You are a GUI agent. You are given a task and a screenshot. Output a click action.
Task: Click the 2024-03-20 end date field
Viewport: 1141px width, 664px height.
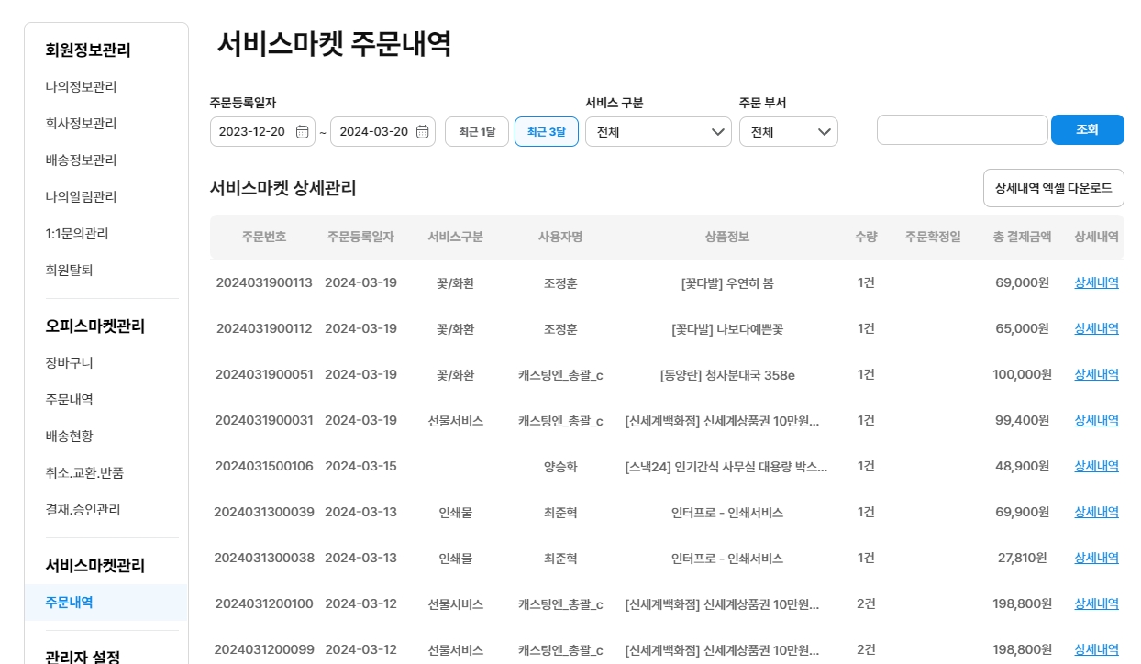373,132
